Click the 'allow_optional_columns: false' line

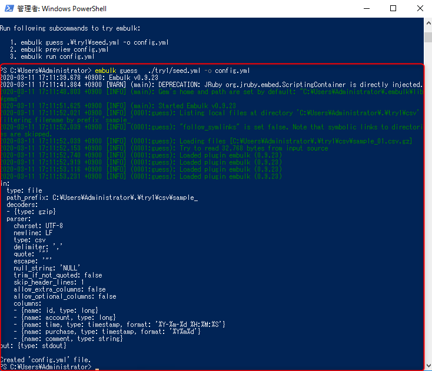pos(65,296)
